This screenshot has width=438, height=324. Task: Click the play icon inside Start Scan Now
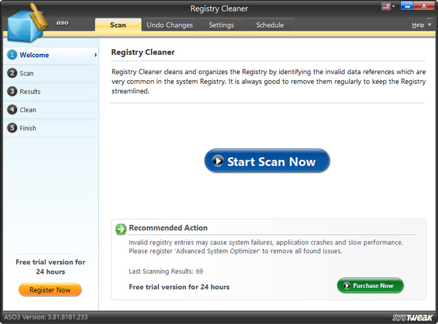pos(219,161)
